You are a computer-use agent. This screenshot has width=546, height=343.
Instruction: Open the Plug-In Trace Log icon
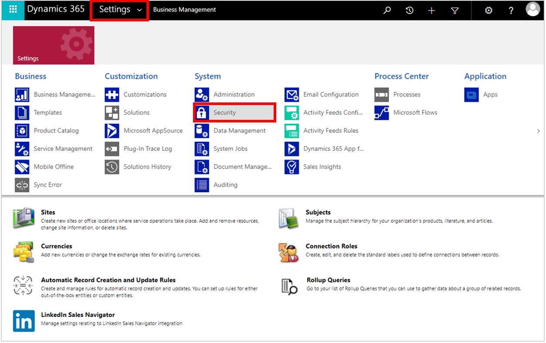click(112, 149)
